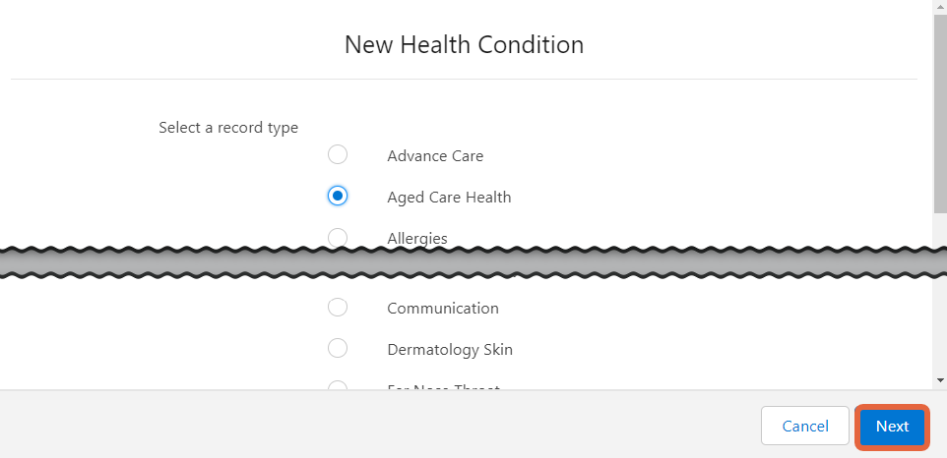The image size is (947, 458).
Task: Select the partially visible bottom radio circle
Action: [x=338, y=385]
